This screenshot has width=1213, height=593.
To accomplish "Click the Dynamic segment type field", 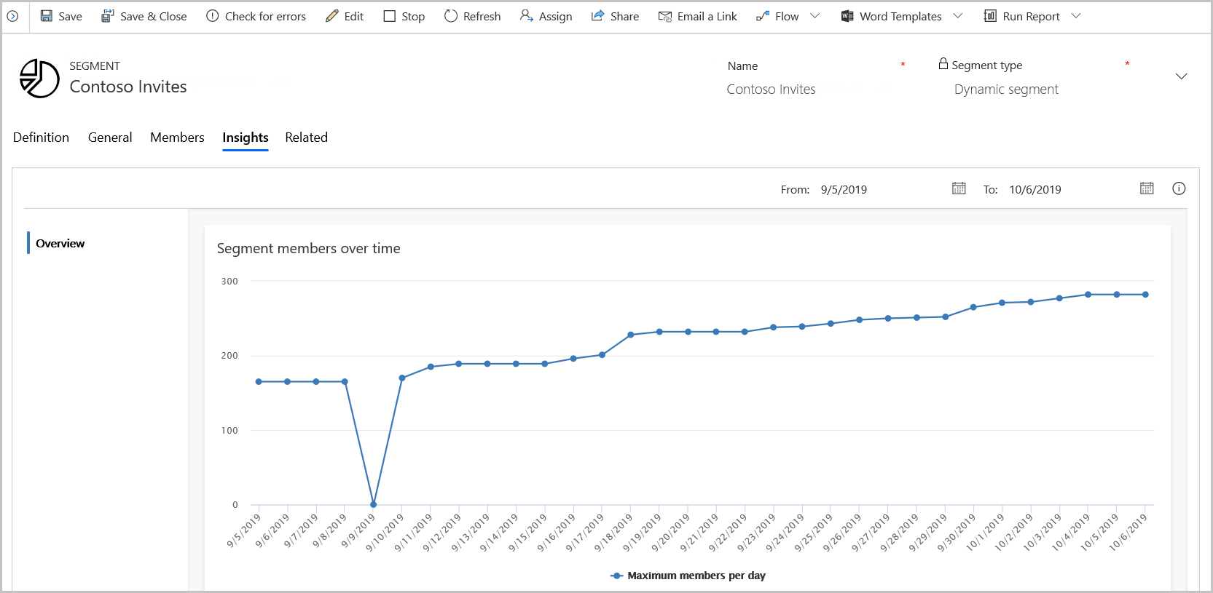I will [x=1006, y=89].
